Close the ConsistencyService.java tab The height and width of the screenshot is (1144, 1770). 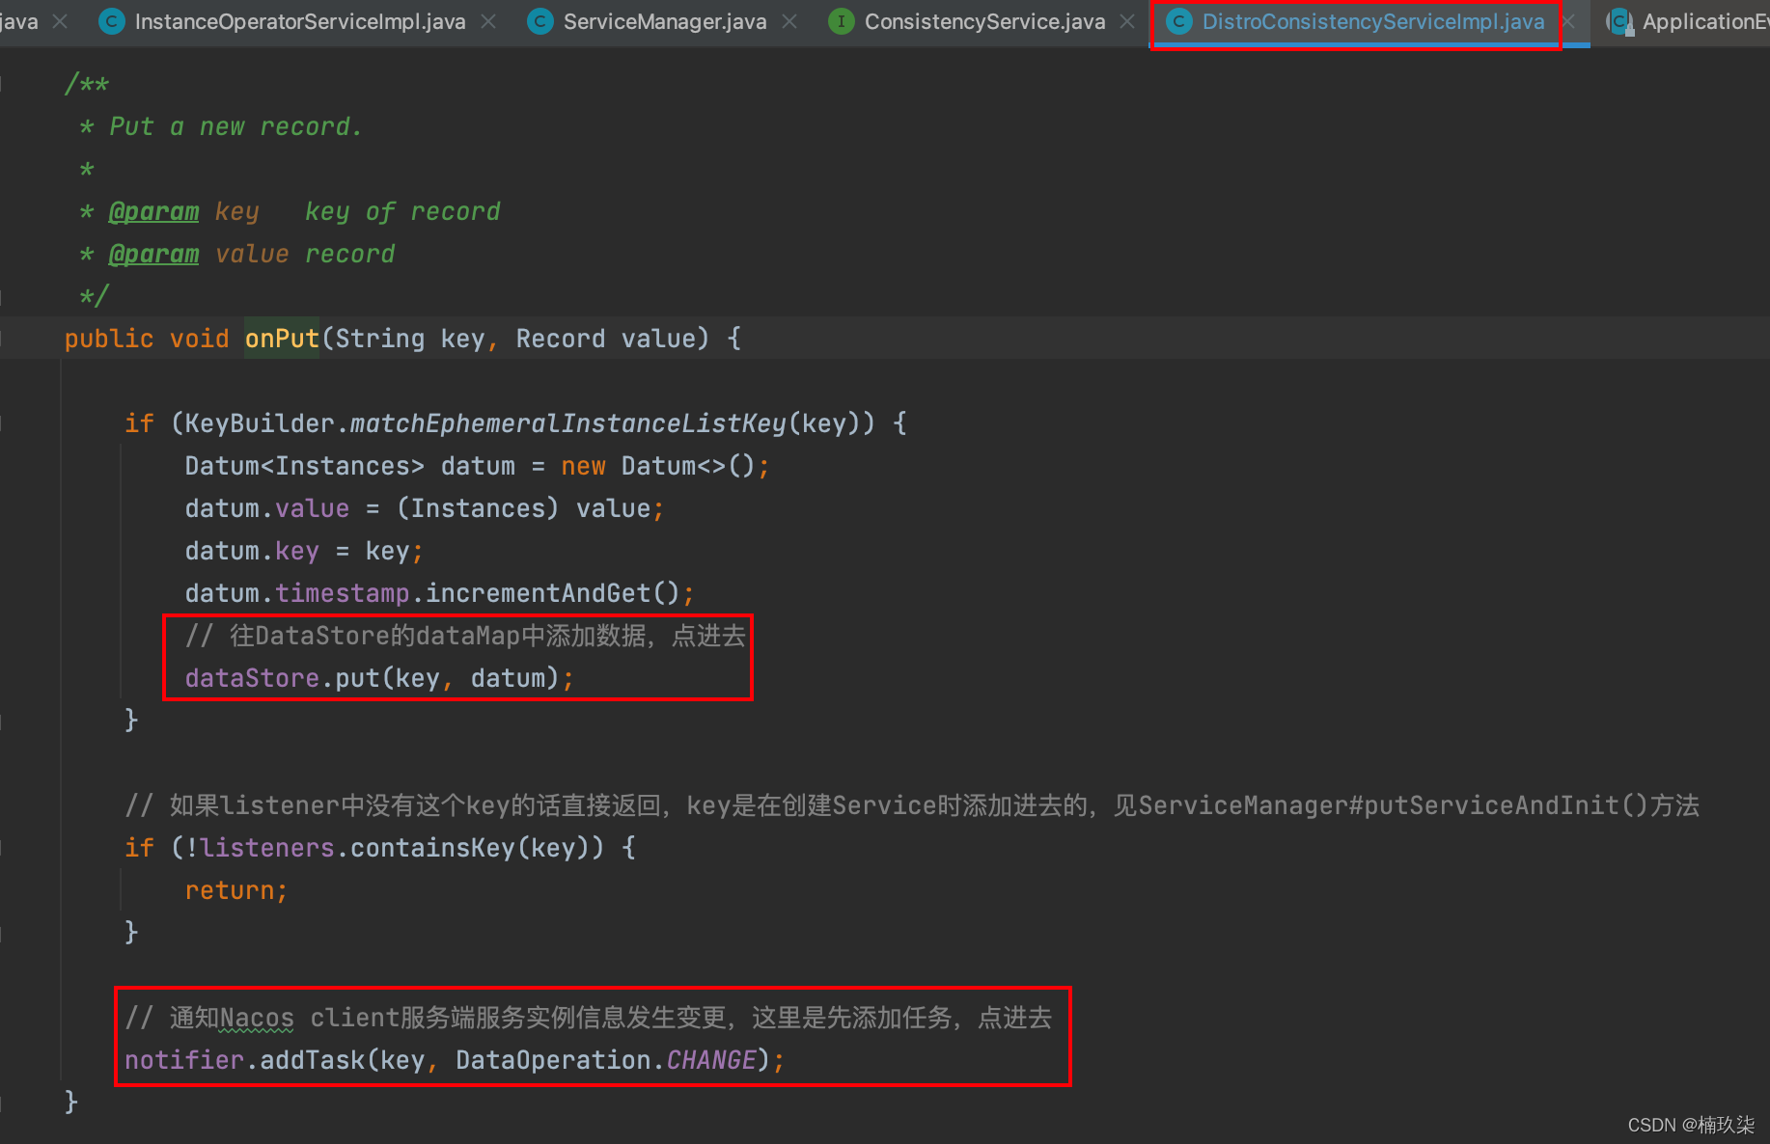1127,21
